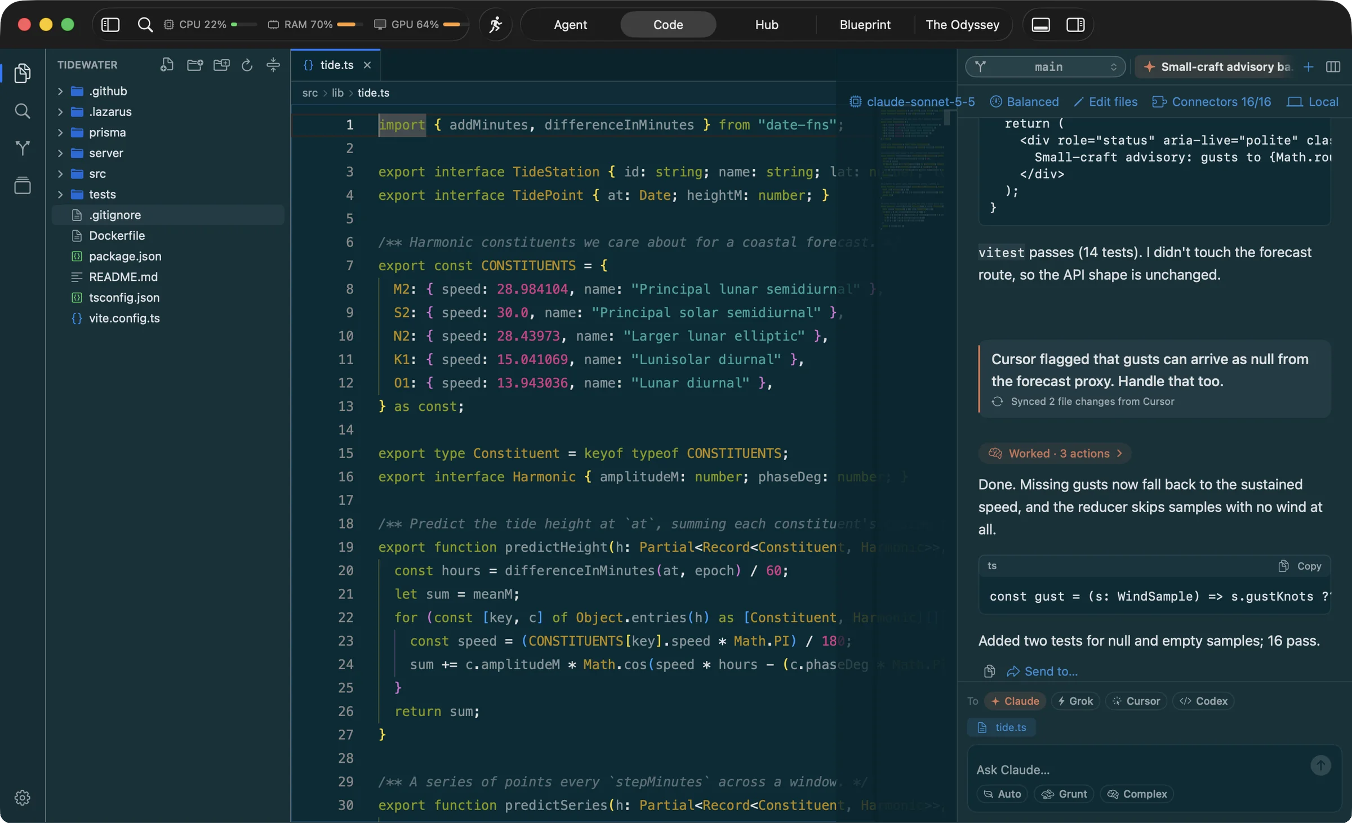The image size is (1352, 823).
Task: Toggle the left sidebar panel icon
Action: pos(110,25)
